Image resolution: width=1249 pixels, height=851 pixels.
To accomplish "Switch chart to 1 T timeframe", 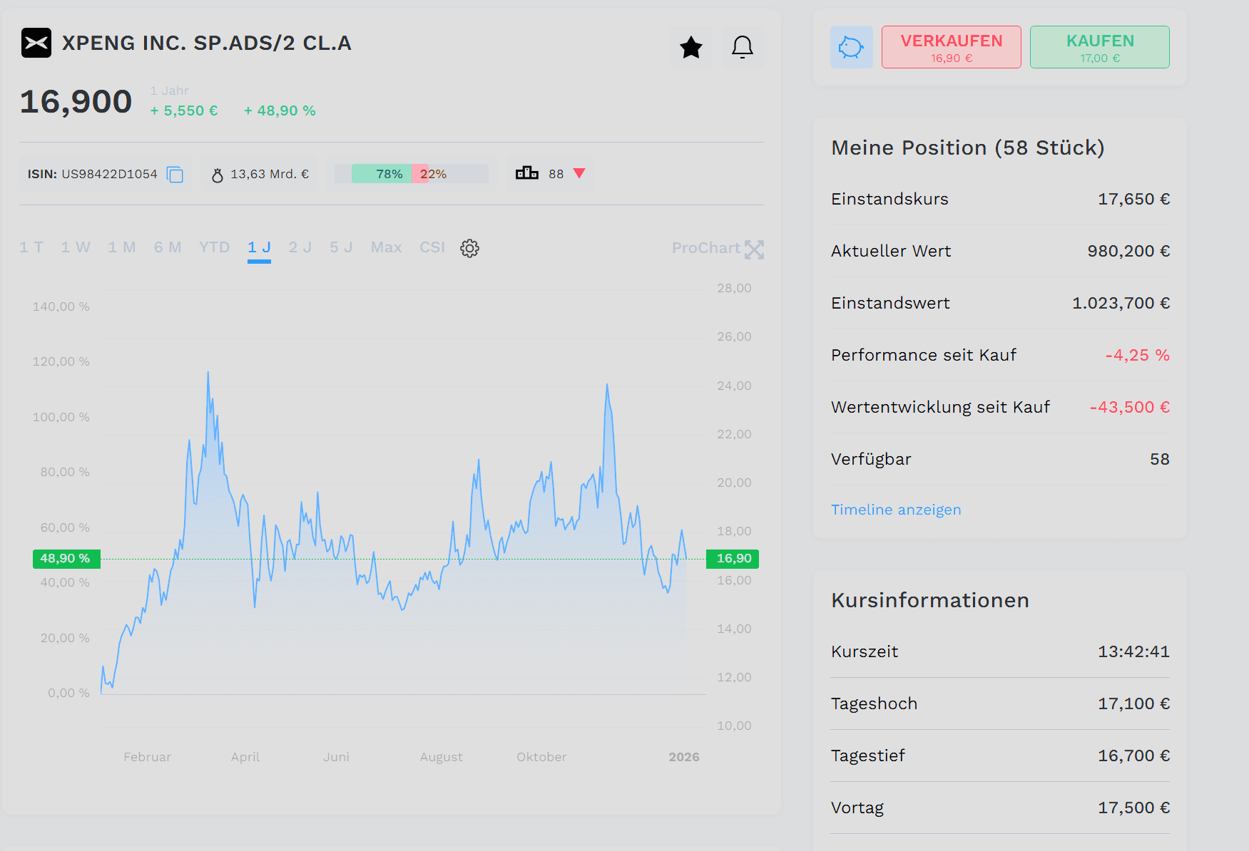I will [x=31, y=247].
